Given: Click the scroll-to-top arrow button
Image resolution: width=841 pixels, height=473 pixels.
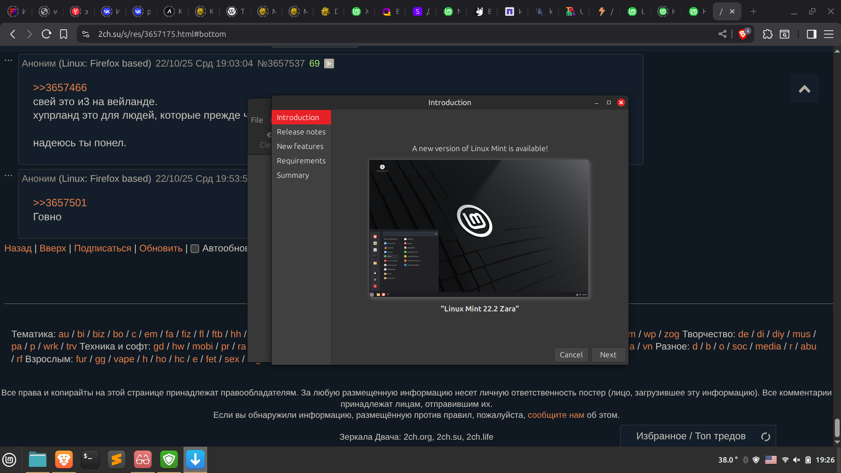Looking at the screenshot, I should [x=804, y=89].
